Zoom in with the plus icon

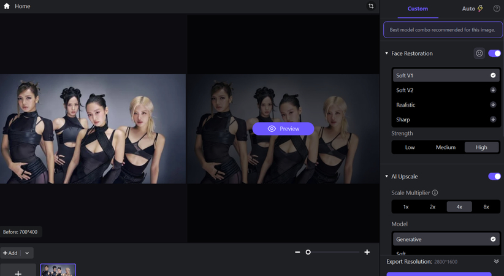click(367, 252)
